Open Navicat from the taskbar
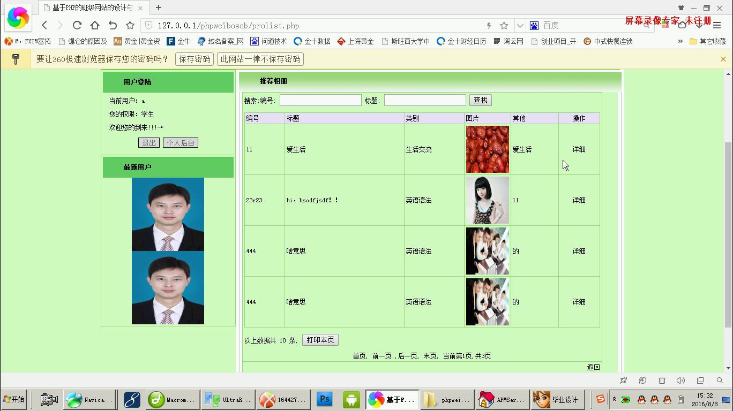This screenshot has height=411, width=733. [x=89, y=399]
